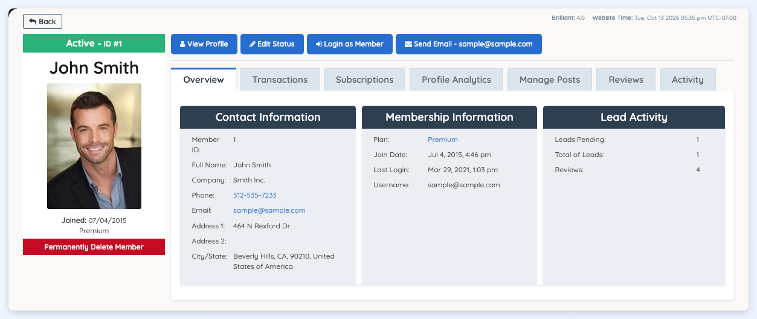Switch to the Transactions tab
Screen dimensions: 757x319
point(280,79)
